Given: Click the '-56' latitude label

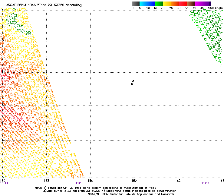Looking at the screenshot, I should pos(3,105).
